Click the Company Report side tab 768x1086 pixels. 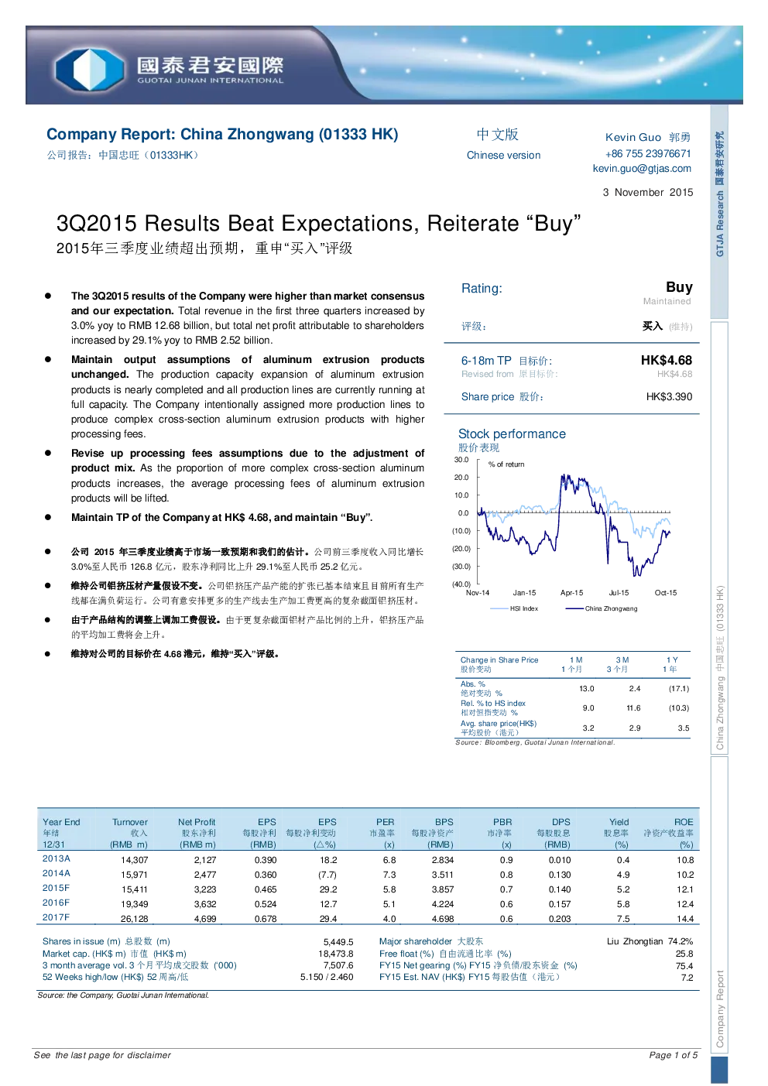pyautogui.click(x=719, y=906)
